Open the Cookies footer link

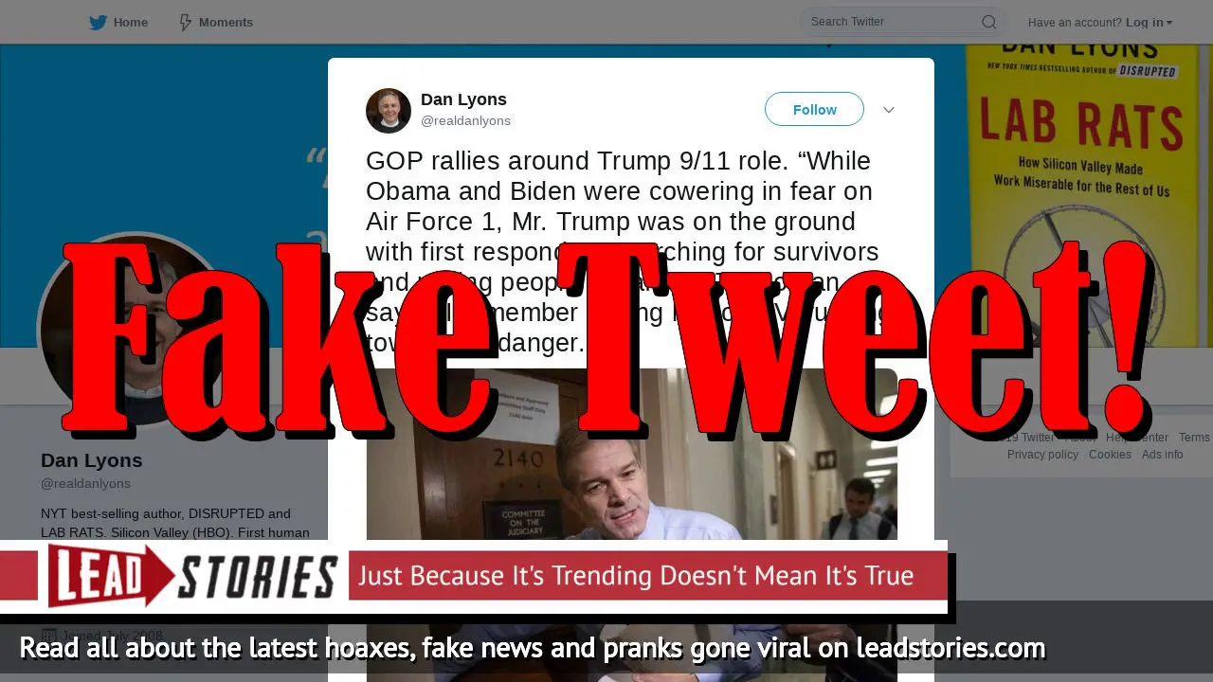click(x=1110, y=455)
